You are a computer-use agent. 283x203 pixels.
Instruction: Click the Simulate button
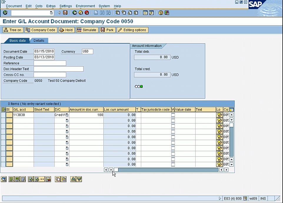click(87, 30)
